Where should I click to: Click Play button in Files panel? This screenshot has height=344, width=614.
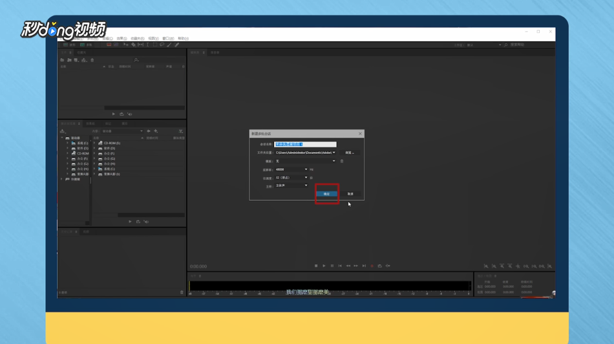pos(114,114)
